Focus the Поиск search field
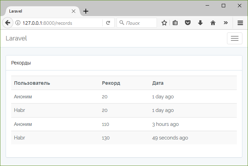The height and width of the screenshot is (166, 248). [137, 23]
